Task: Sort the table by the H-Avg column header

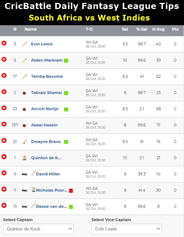Action: tap(158, 29)
